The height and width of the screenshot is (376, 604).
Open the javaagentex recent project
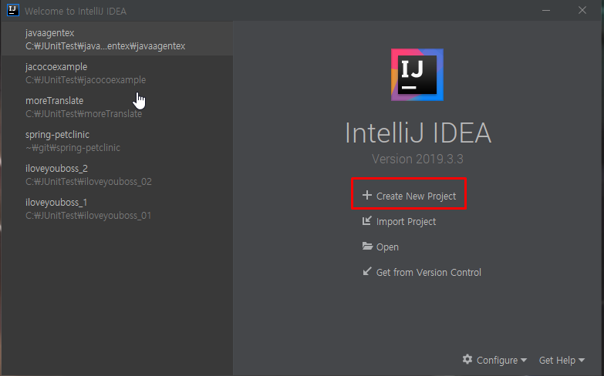(x=117, y=39)
